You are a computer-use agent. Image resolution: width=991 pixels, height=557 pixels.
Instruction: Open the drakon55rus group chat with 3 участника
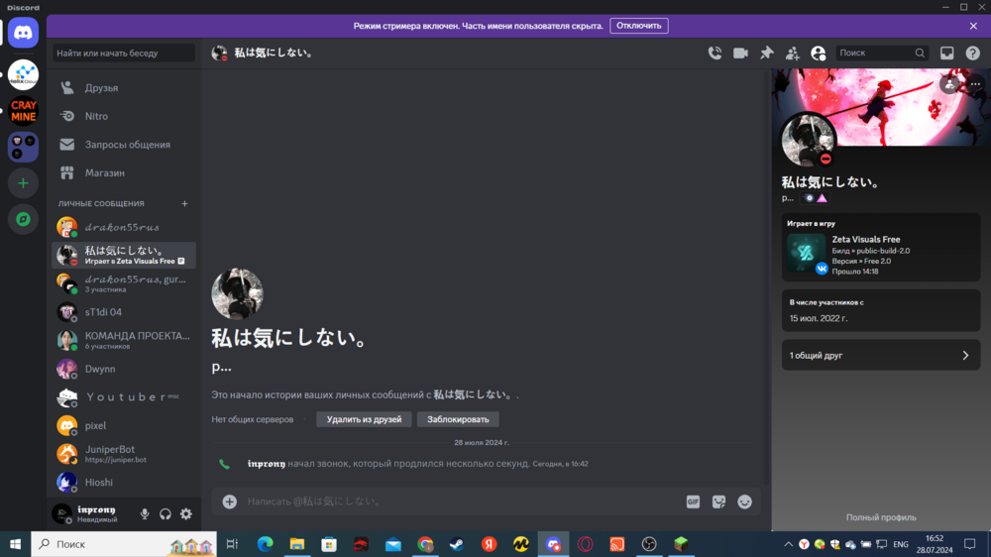(124, 283)
